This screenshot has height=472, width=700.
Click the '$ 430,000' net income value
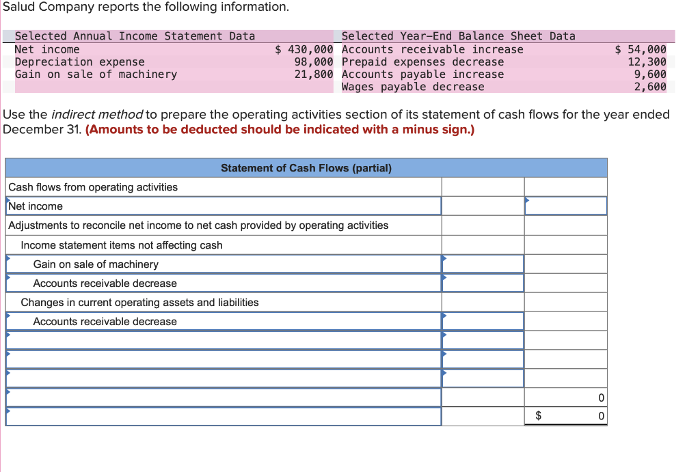(304, 49)
